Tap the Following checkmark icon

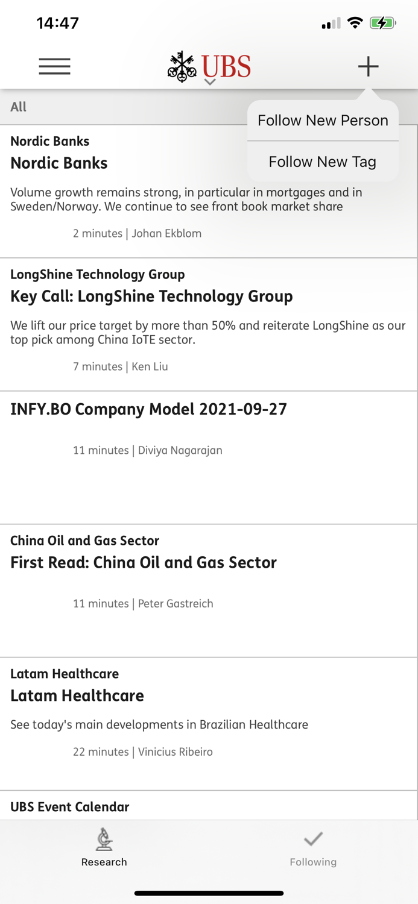(313, 838)
